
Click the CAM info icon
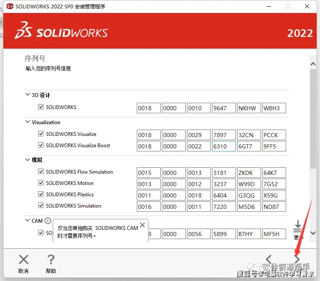pos(48,221)
